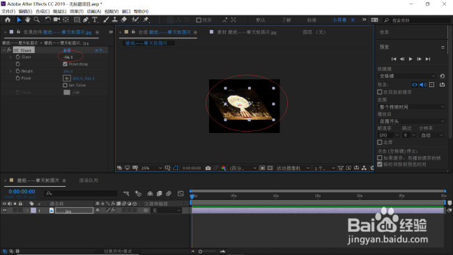This screenshot has width=453, height=255.
Task: Enable the motion blur icon in timeline
Action: [169, 194]
